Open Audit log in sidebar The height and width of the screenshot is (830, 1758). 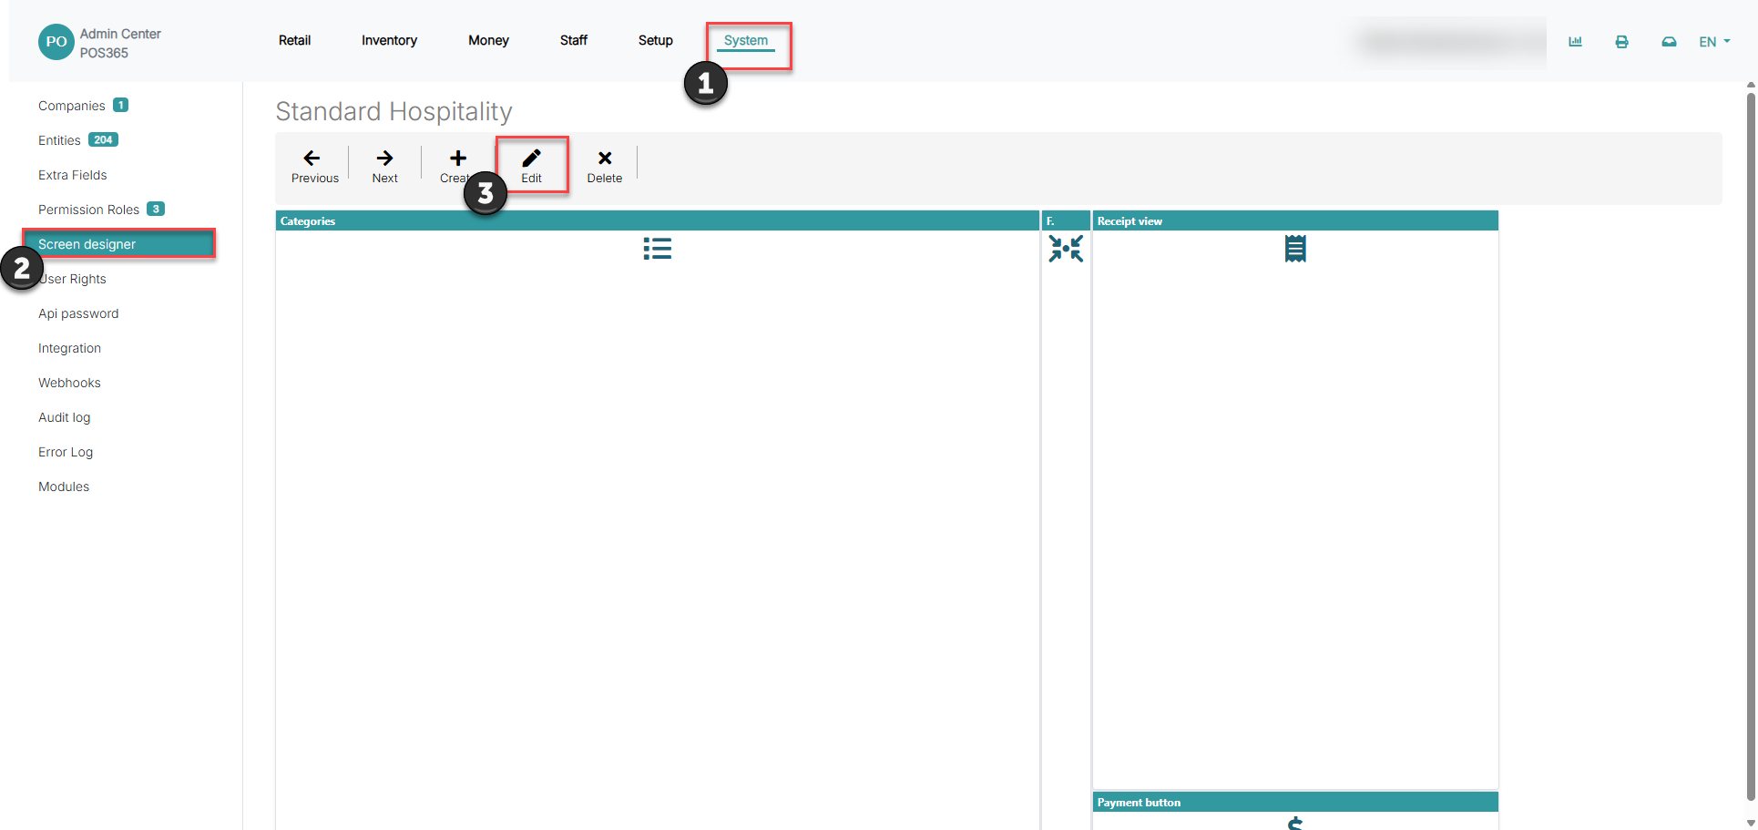pos(64,417)
